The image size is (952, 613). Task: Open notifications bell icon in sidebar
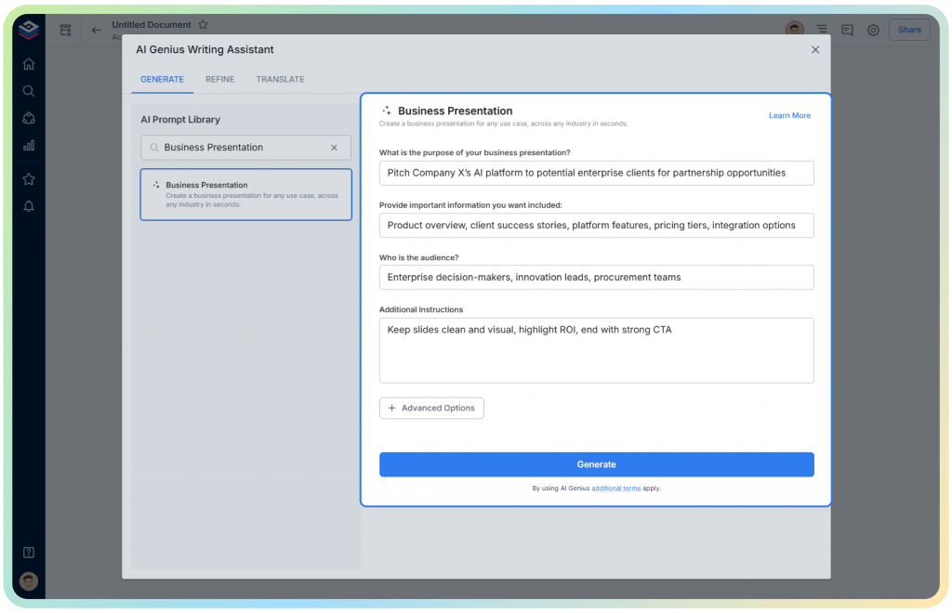[x=29, y=206]
